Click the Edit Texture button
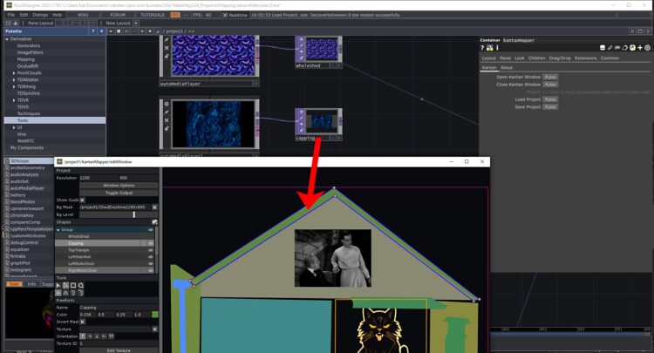The width and height of the screenshot is (654, 353). pyautogui.click(x=119, y=350)
